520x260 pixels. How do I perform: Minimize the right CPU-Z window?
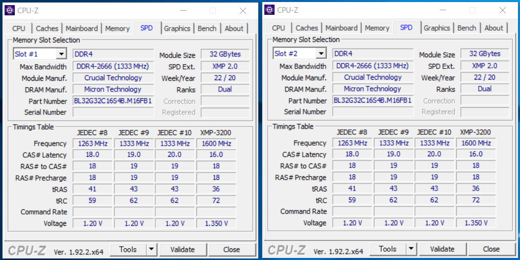coord(443,10)
